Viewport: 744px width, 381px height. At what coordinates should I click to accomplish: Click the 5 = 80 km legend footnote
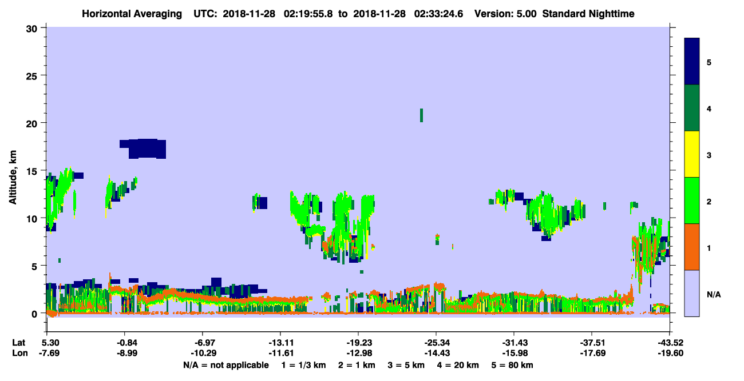click(x=512, y=365)
